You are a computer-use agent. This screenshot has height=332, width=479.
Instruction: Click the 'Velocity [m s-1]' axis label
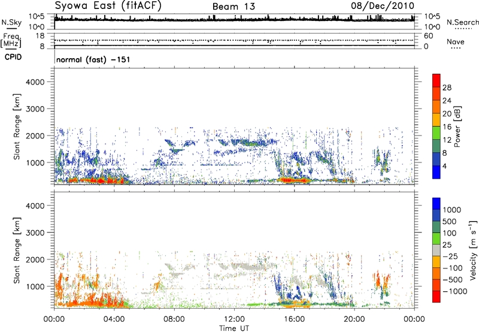473,250
